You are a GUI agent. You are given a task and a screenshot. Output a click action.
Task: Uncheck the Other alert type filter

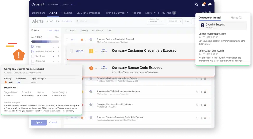(x=33, y=47)
